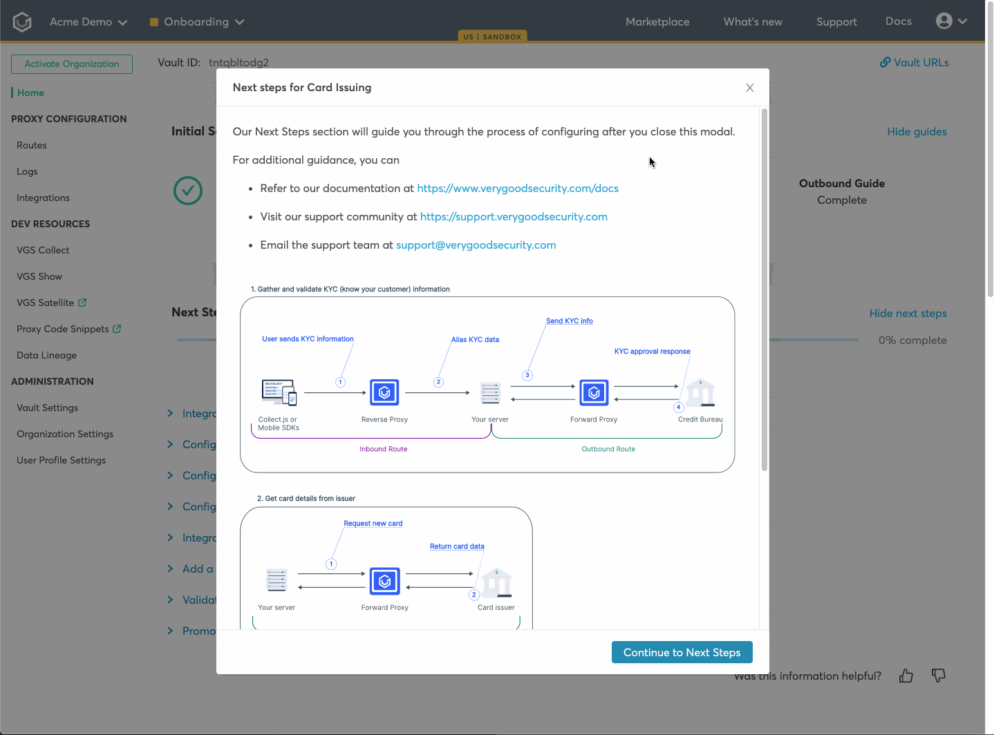Click the Outbound Guide Complete label

point(842,191)
